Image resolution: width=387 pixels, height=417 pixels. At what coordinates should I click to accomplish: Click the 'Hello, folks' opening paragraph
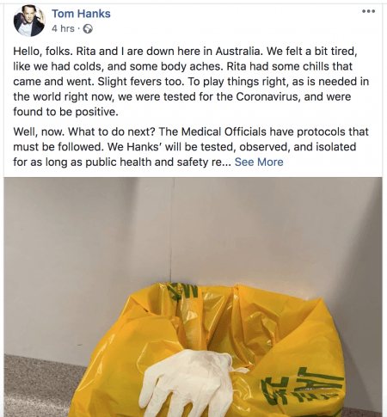[191, 82]
